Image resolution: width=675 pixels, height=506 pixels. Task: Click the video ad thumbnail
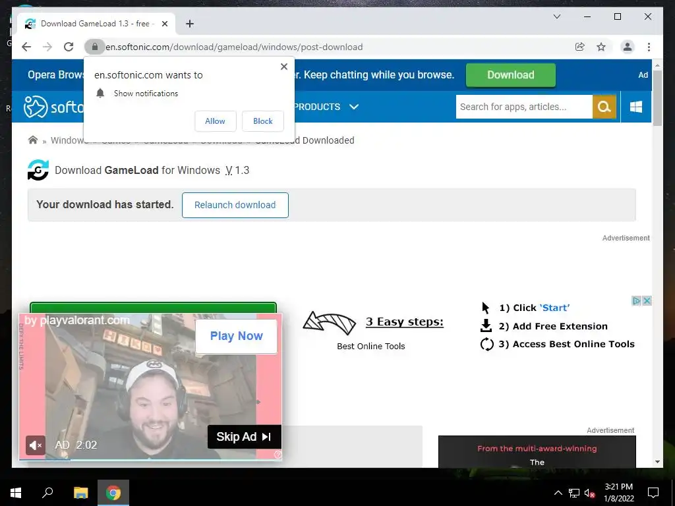pyautogui.click(x=150, y=387)
